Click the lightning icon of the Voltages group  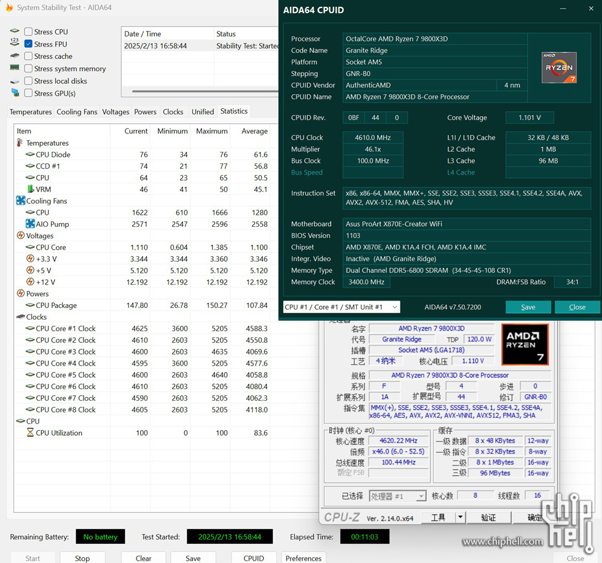pyautogui.click(x=21, y=235)
